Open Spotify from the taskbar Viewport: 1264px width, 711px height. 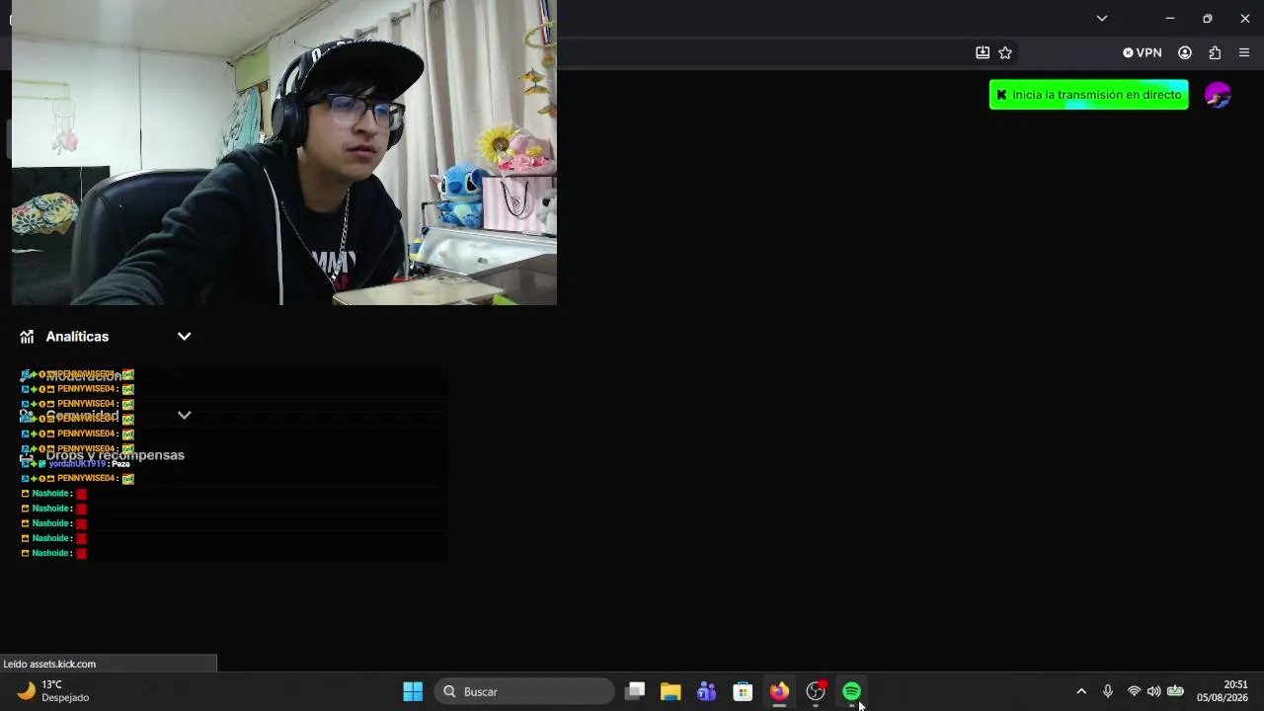(x=851, y=691)
